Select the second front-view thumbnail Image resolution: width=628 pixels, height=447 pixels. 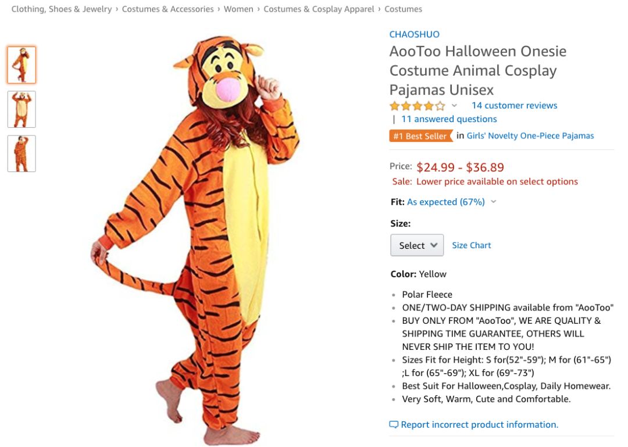22,109
